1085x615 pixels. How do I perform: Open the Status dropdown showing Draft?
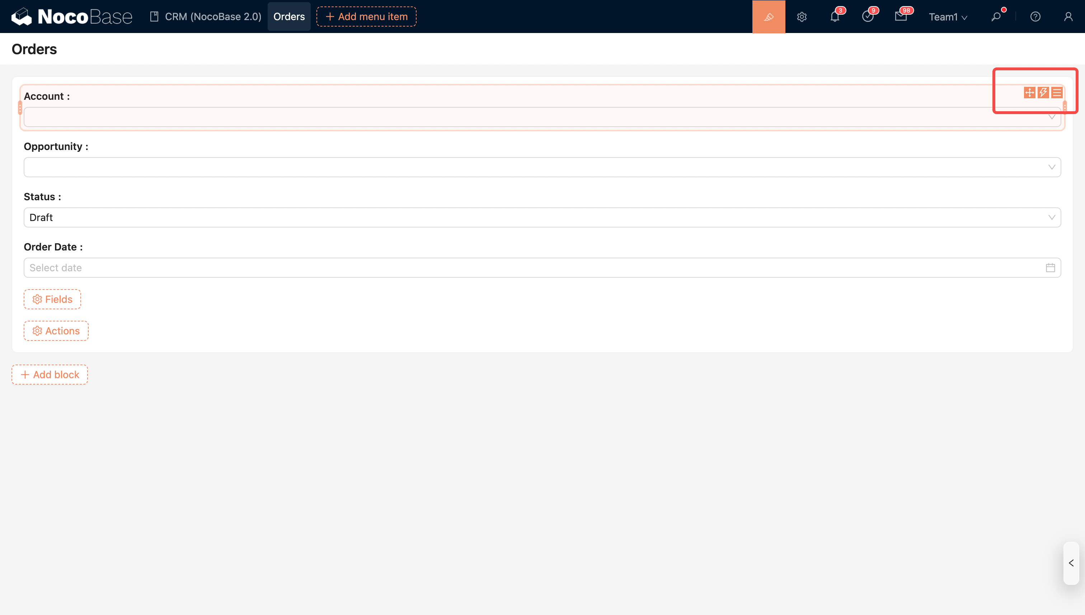tap(542, 217)
